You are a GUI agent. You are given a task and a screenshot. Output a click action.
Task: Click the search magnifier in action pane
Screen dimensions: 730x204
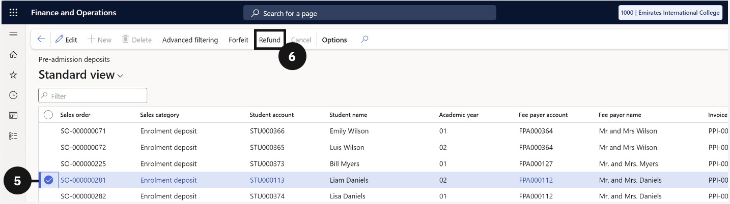coord(364,40)
